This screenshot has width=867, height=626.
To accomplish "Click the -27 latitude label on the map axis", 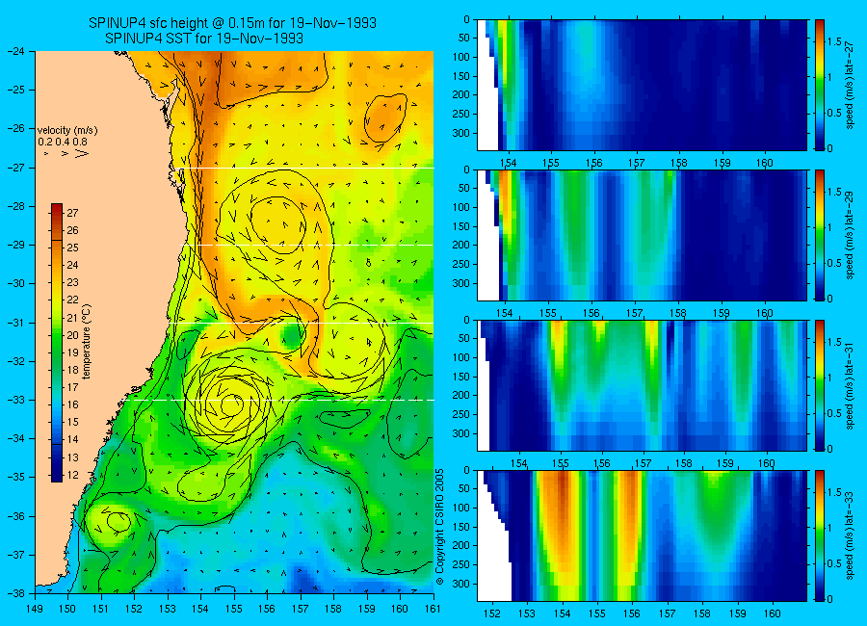I will click(x=17, y=168).
